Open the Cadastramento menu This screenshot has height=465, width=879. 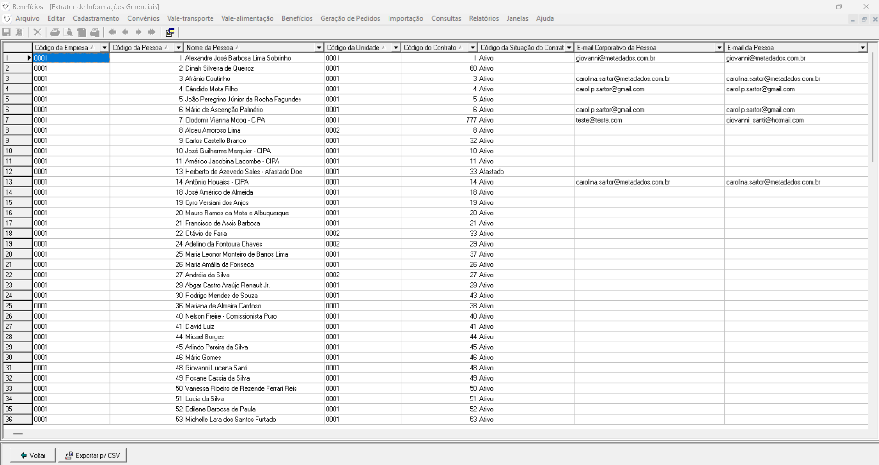click(x=96, y=19)
